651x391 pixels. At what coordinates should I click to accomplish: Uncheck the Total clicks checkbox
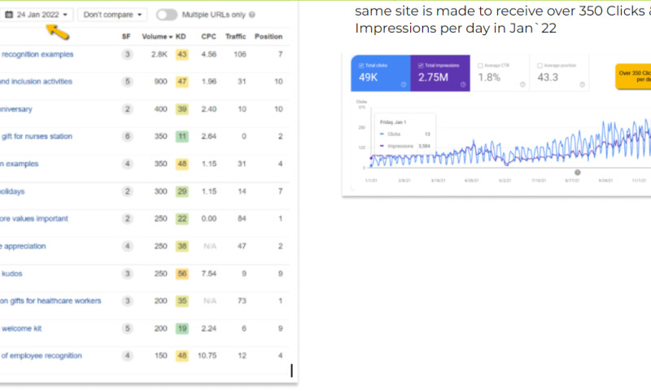[x=362, y=64]
